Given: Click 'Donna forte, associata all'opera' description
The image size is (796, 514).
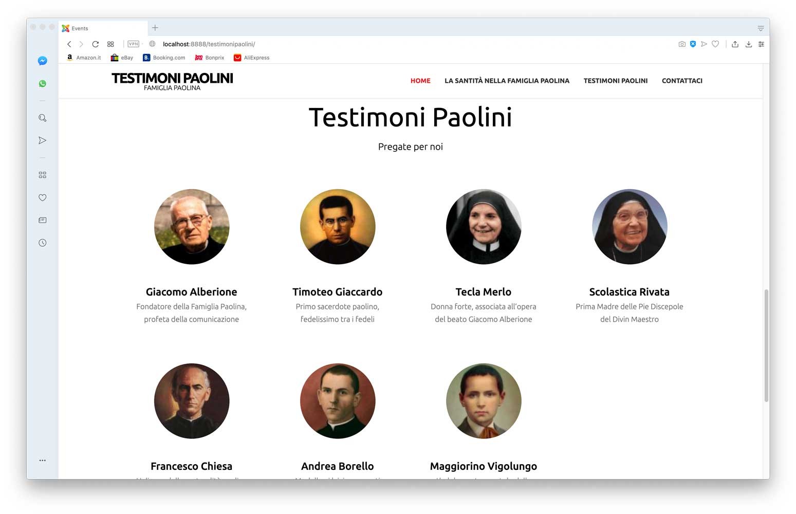Looking at the screenshot, I should [484, 306].
